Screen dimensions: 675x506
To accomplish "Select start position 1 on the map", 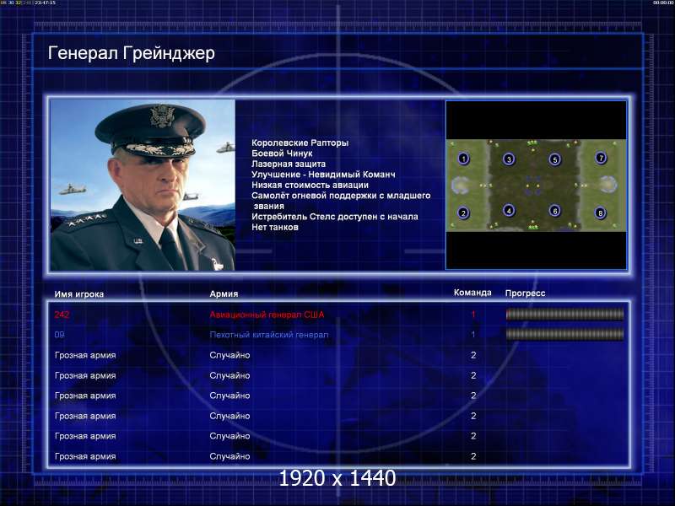I will tap(463, 159).
